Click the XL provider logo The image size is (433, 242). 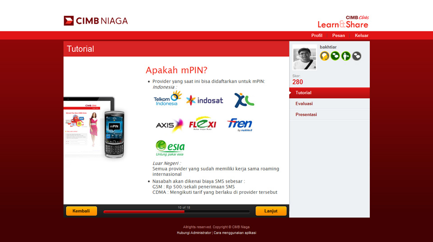coord(244,100)
